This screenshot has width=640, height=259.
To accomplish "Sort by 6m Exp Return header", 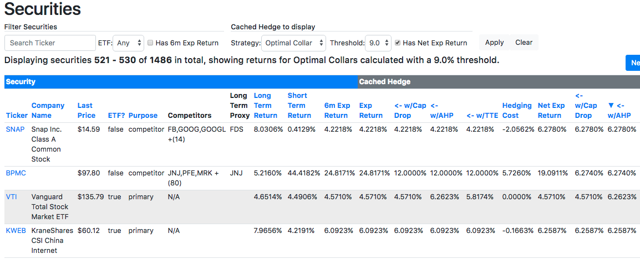I will coord(337,110).
